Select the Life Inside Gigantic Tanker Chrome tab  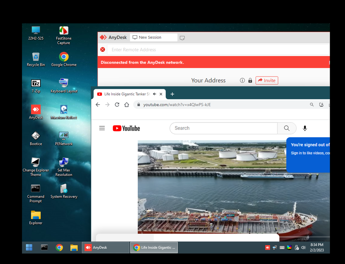click(127, 94)
